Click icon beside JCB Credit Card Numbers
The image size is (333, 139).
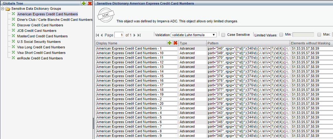[13, 30]
